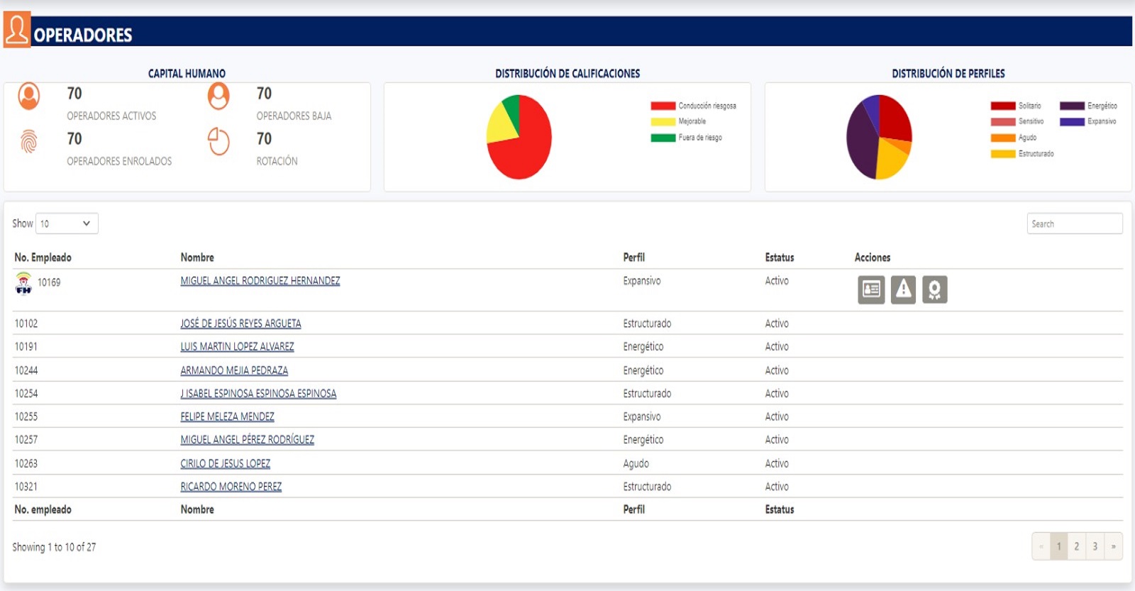Click the Operadores header user icon

coord(17,30)
